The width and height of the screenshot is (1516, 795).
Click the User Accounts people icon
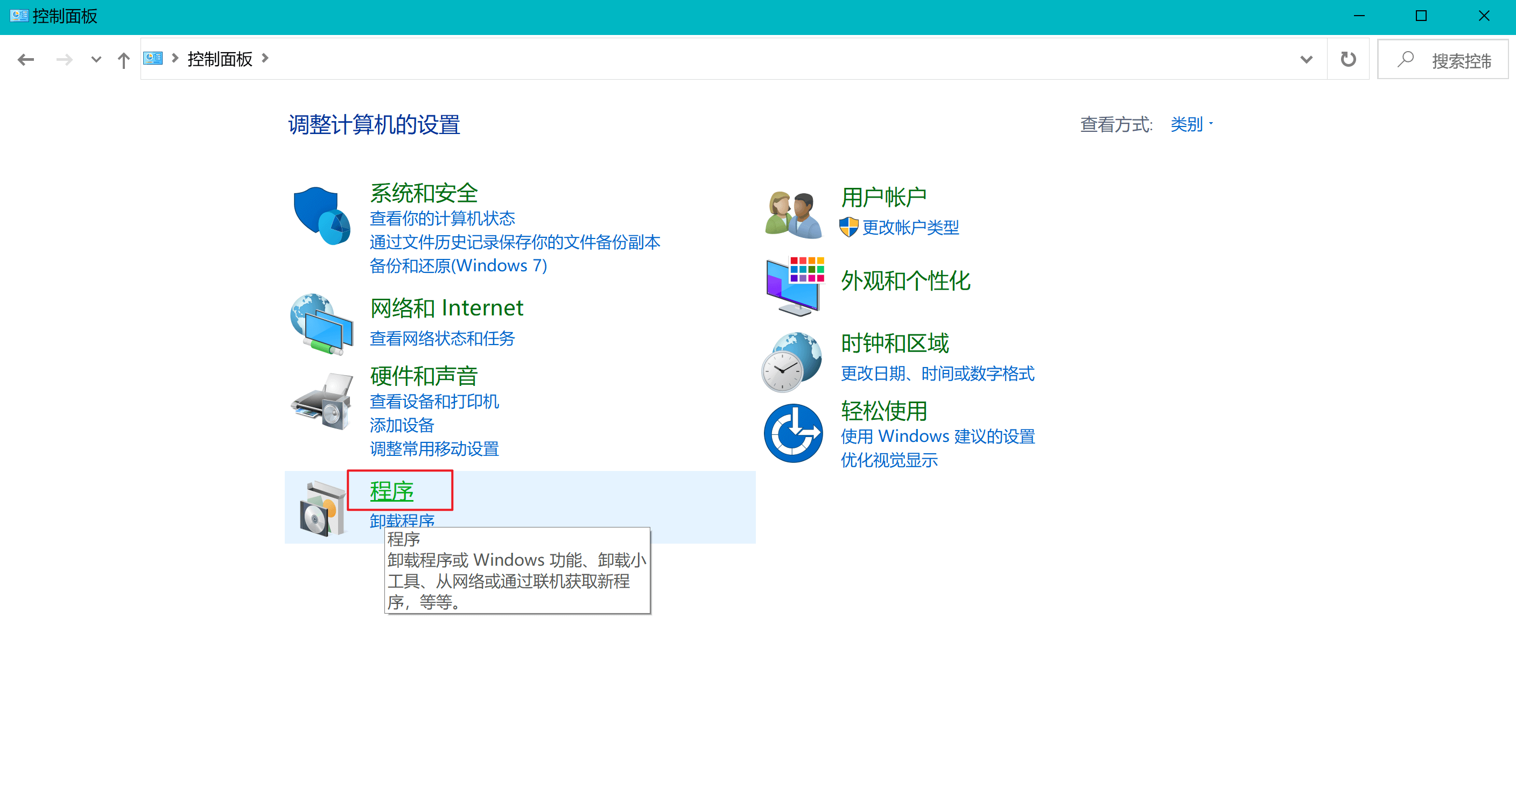point(792,214)
